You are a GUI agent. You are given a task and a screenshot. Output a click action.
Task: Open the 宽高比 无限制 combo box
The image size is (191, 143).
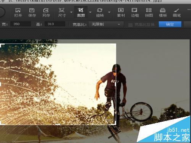point(106,24)
